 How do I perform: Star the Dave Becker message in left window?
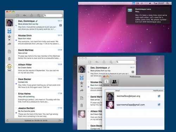pyautogui.click(x=16, y=79)
